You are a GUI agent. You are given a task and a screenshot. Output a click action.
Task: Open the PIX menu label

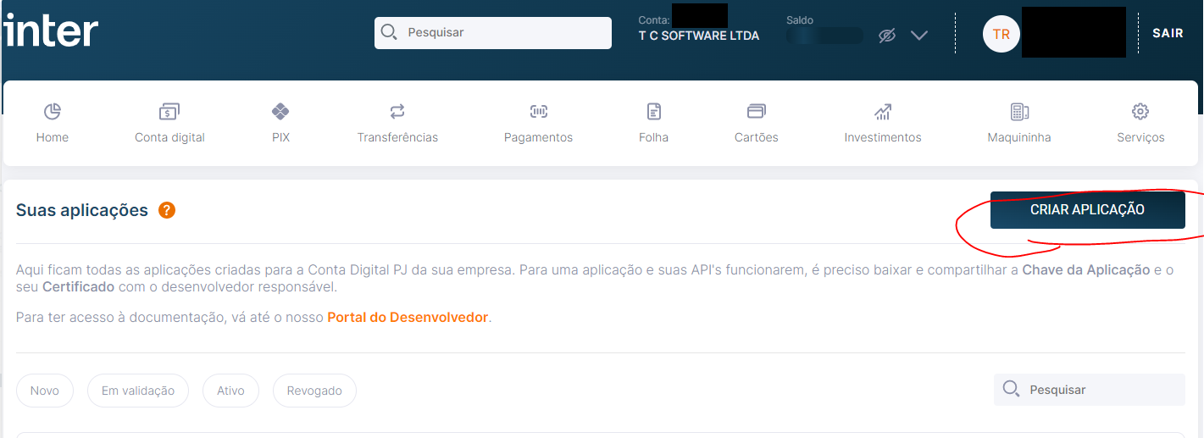coord(280,137)
